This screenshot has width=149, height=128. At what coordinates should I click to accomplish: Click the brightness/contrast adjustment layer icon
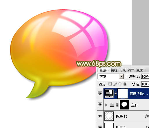[109, 94]
